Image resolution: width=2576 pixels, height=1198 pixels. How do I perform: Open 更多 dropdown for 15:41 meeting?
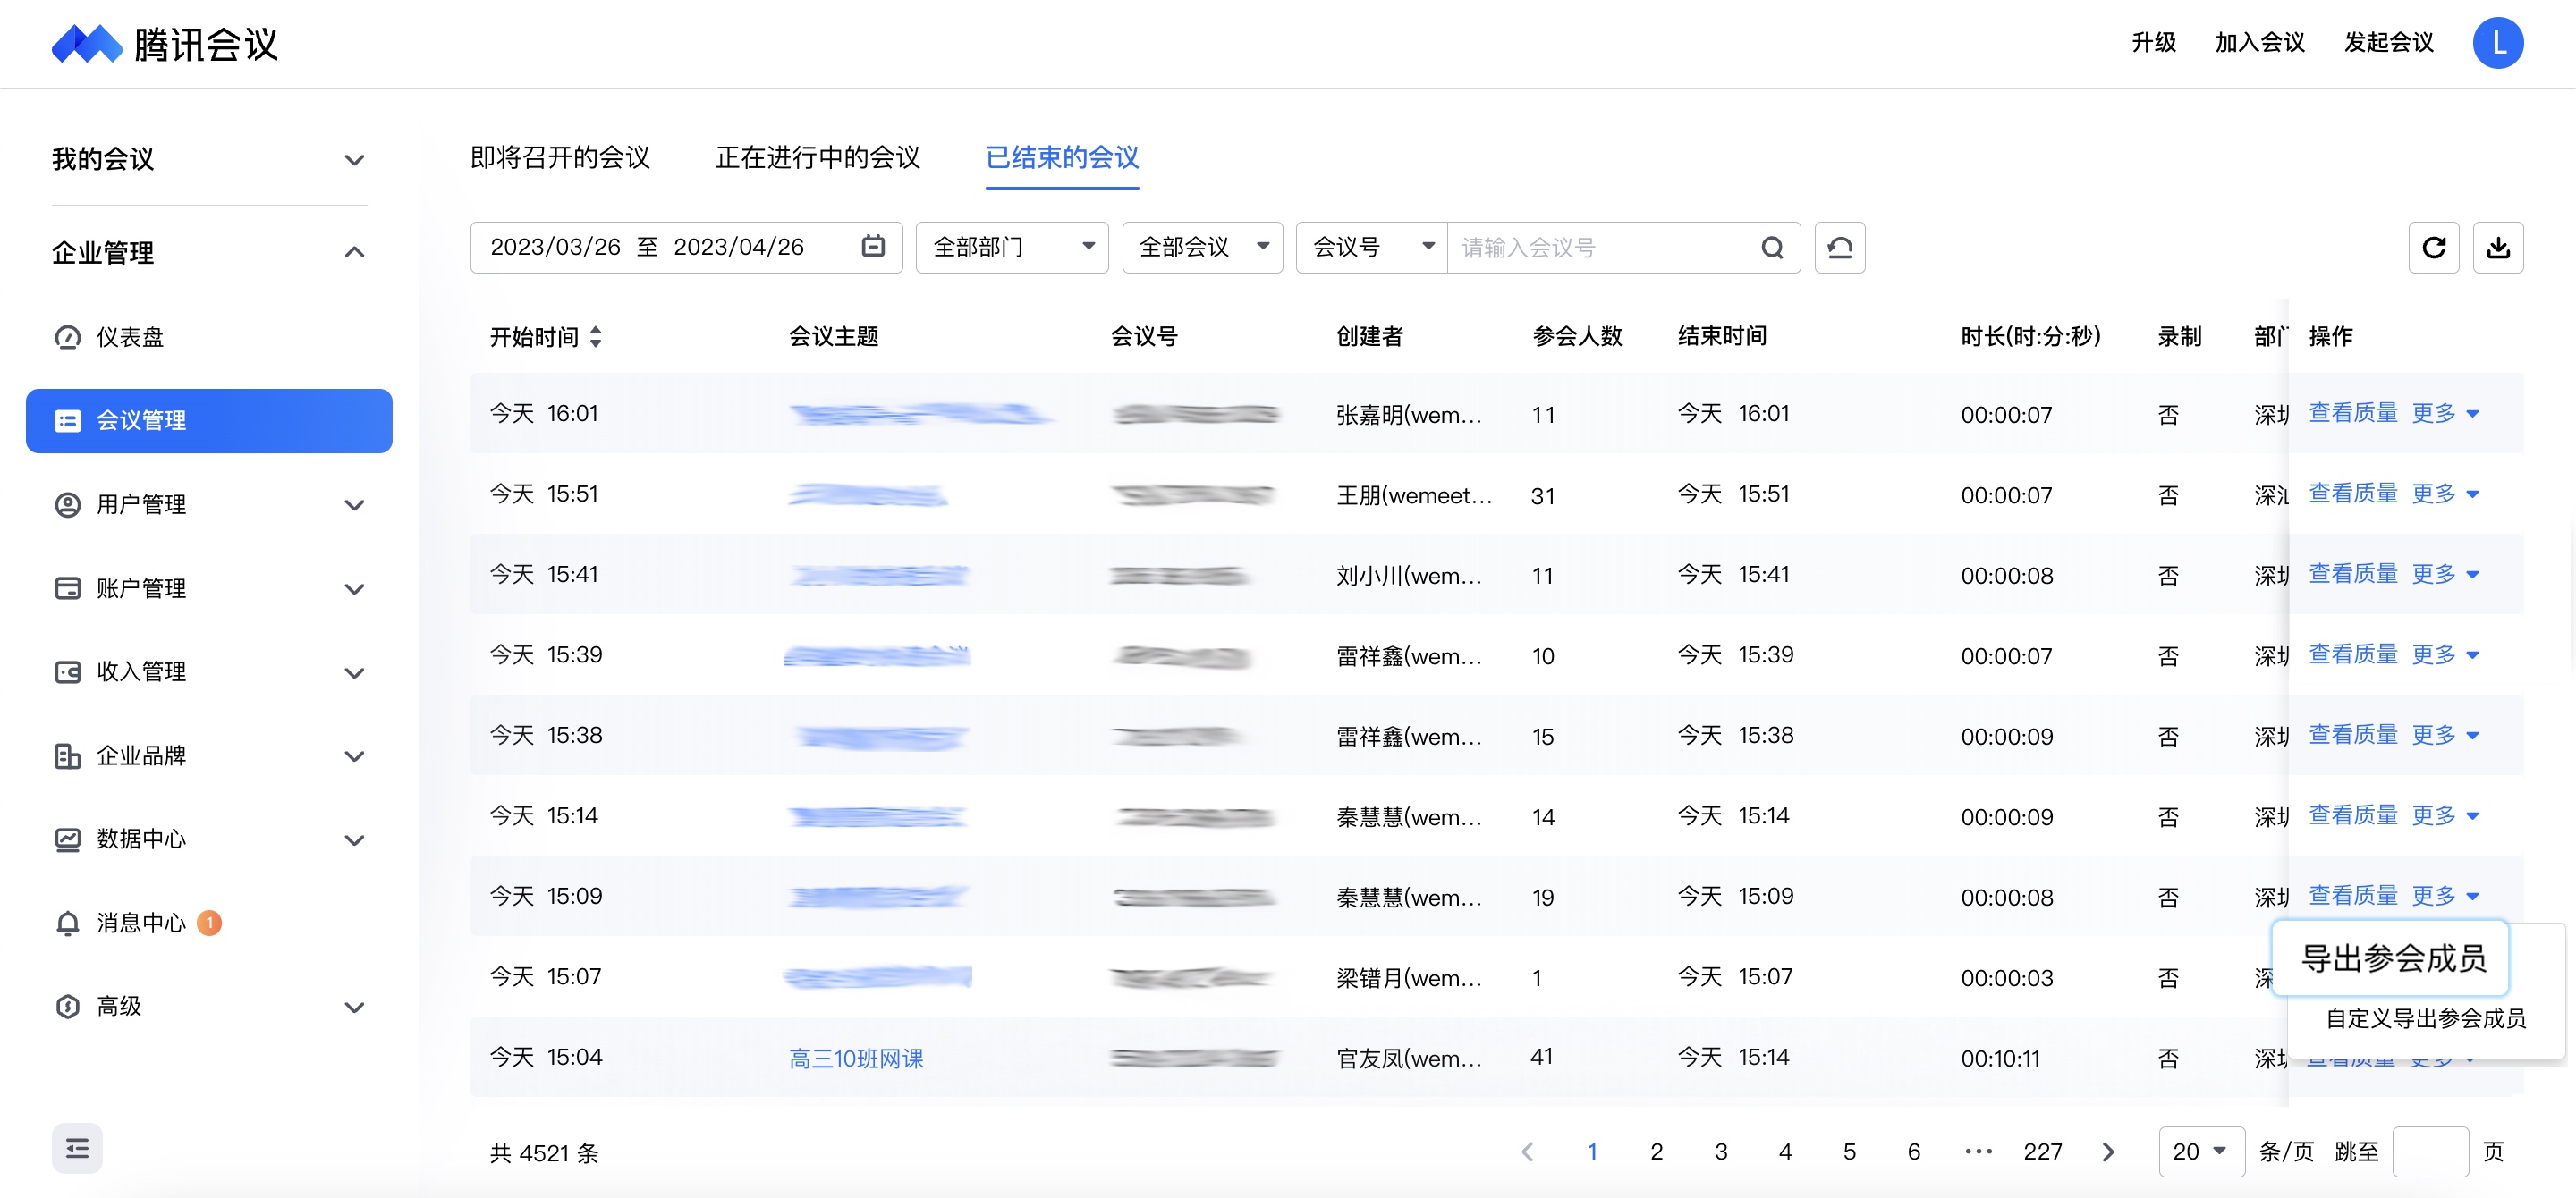click(2445, 575)
